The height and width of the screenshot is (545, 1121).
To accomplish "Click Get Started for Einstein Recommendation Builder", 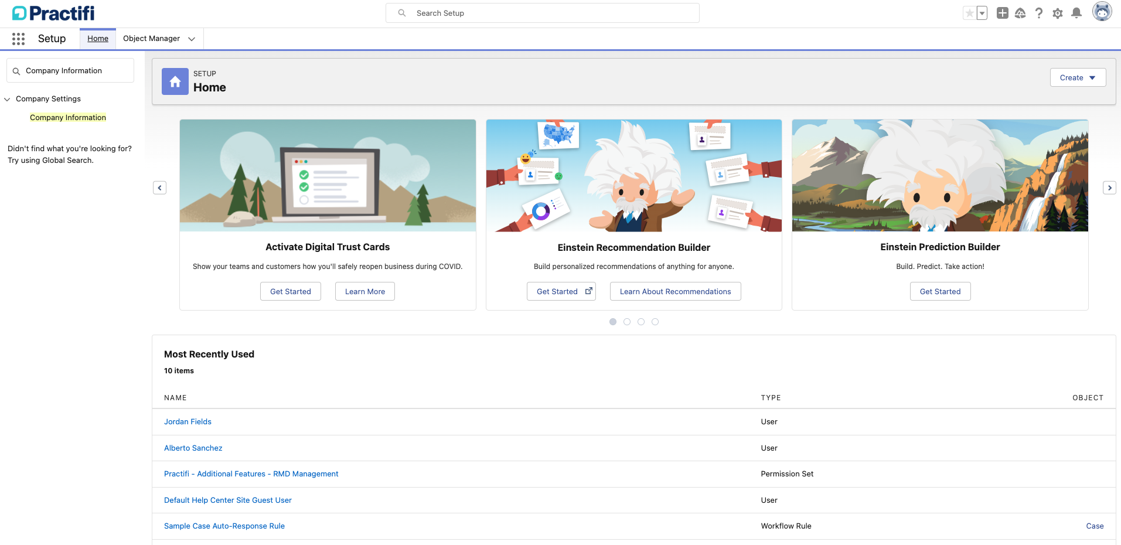I will [561, 291].
